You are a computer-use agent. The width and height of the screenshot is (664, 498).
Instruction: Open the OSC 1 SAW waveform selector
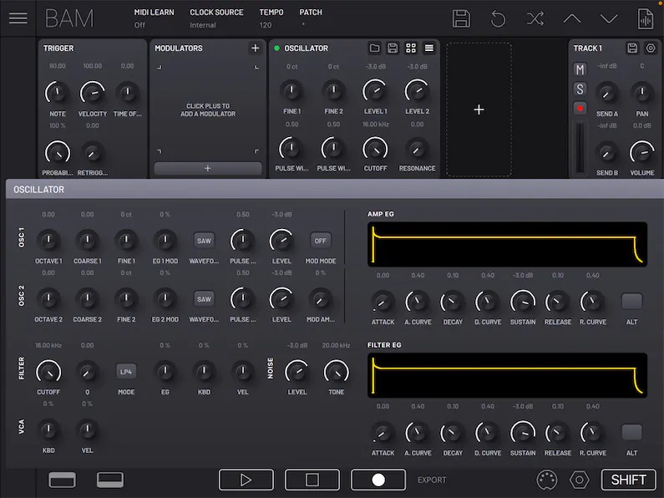click(x=204, y=241)
